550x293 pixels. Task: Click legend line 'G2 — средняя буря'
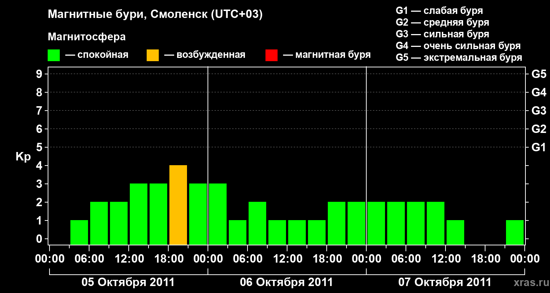tap(442, 22)
